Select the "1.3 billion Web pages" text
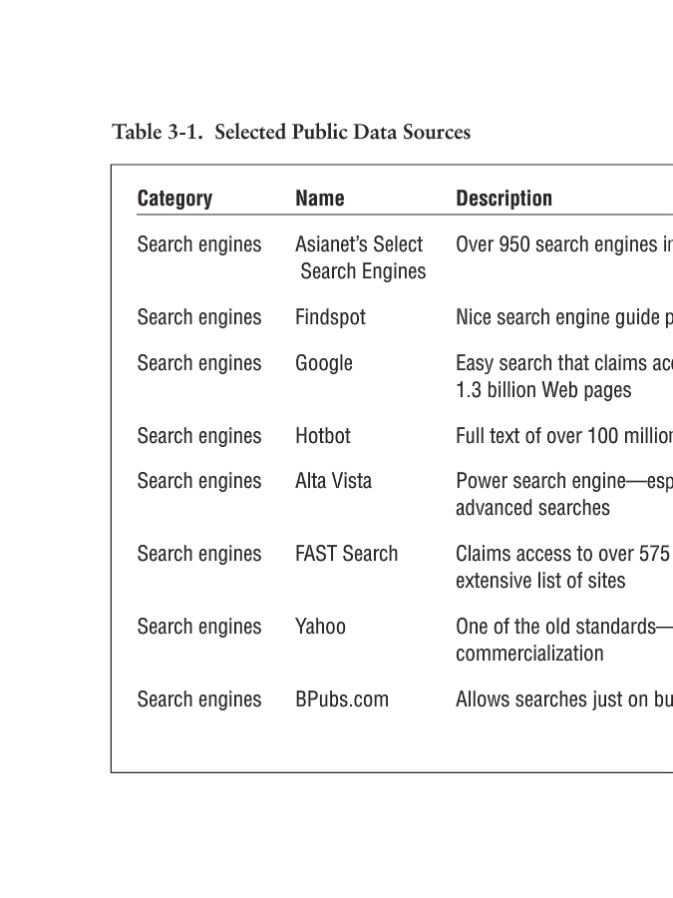 click(x=543, y=390)
